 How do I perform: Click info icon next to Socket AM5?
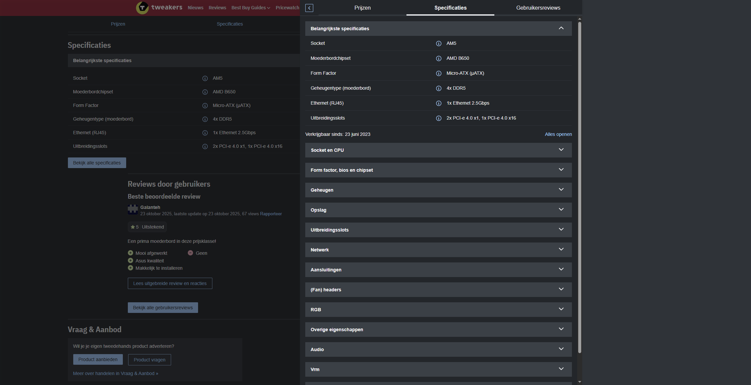point(439,44)
